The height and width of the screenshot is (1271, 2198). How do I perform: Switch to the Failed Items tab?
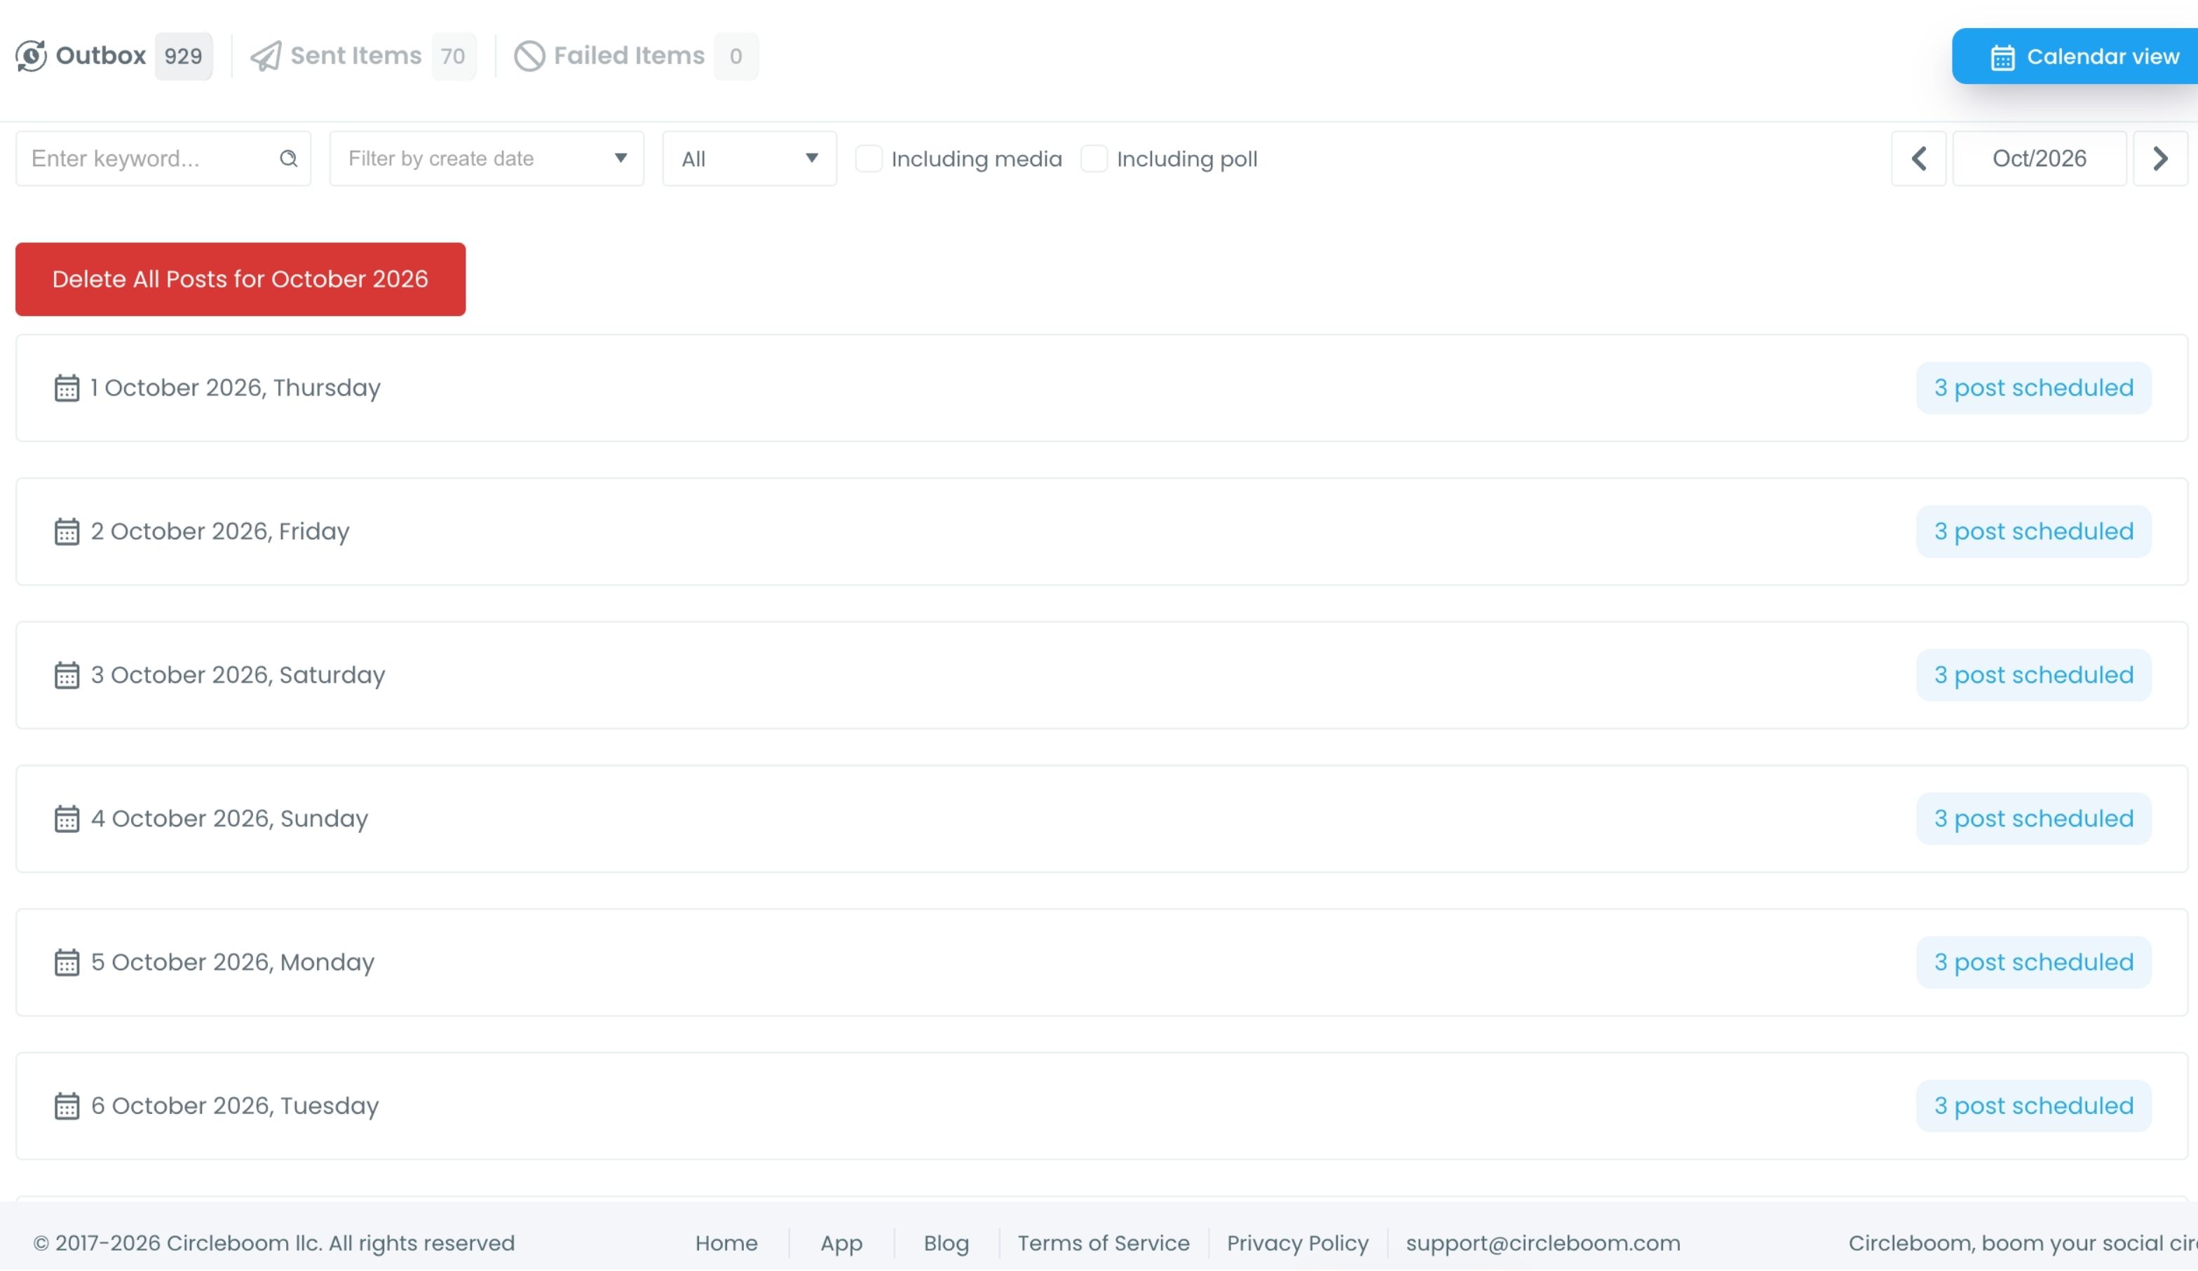point(636,56)
